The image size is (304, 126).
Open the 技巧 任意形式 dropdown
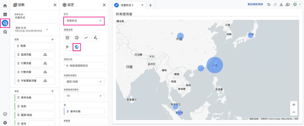point(84,21)
